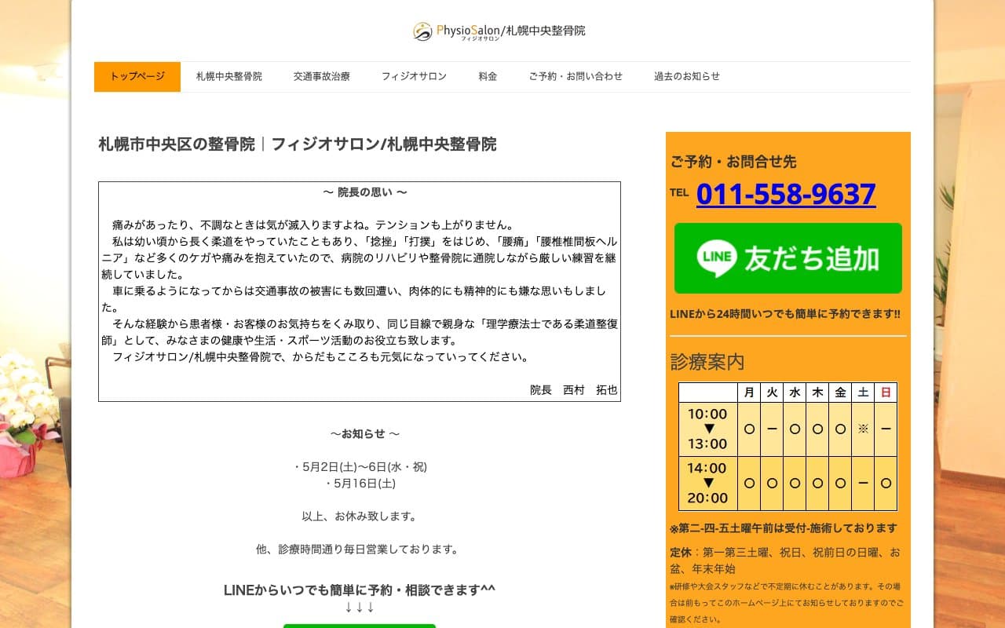Open the 料金 page

pos(488,76)
